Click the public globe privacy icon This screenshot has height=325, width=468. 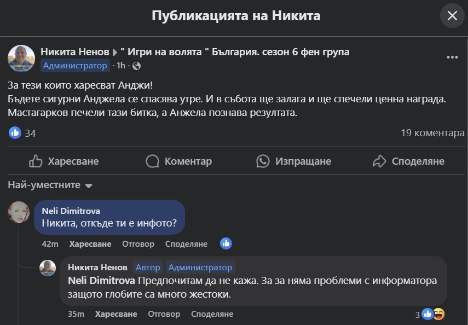tap(136, 66)
